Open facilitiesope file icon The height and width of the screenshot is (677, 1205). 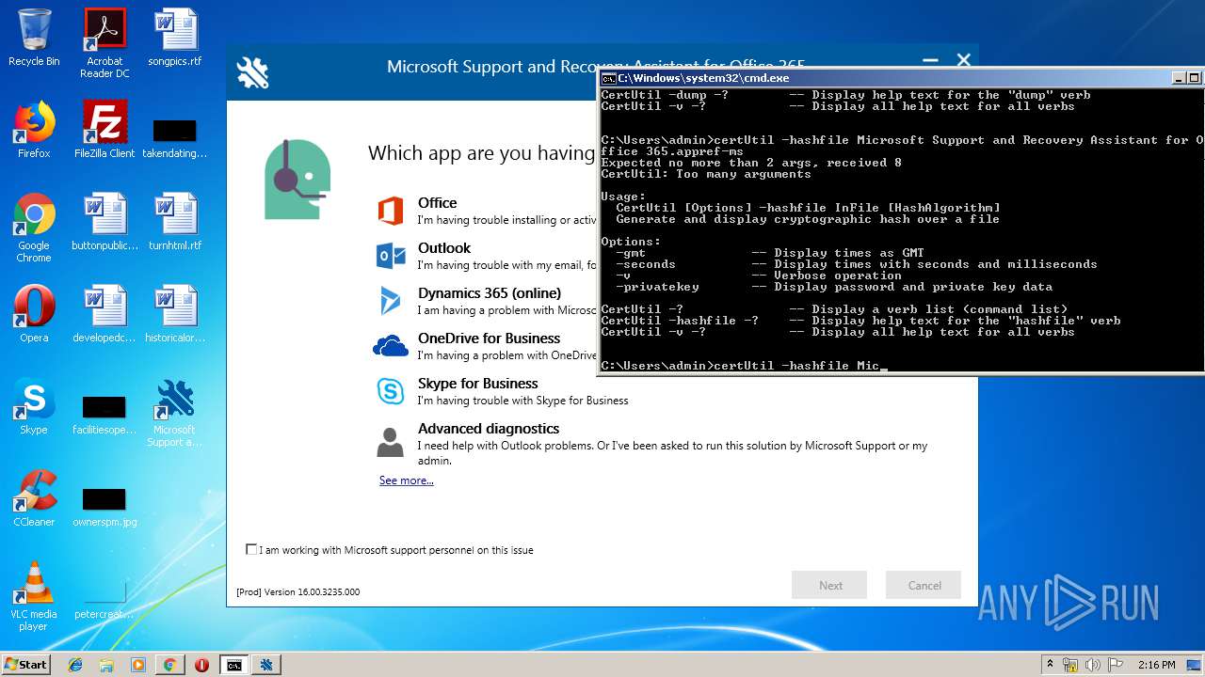tap(104, 414)
